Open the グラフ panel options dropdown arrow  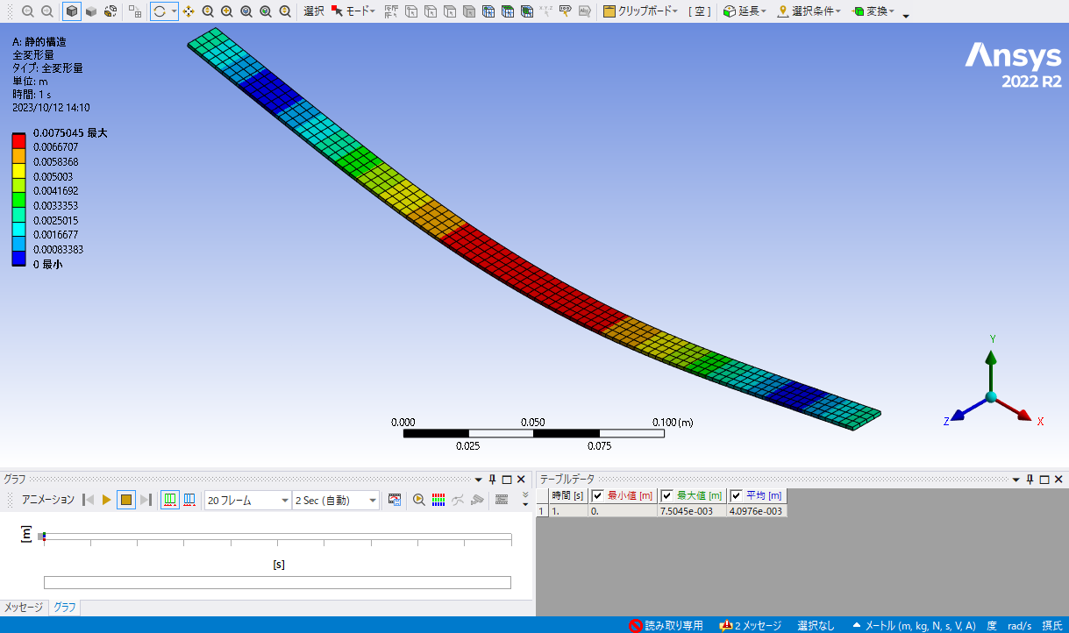click(479, 480)
